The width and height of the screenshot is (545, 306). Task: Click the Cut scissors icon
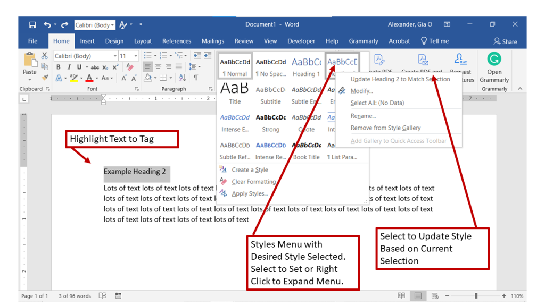[x=44, y=56]
